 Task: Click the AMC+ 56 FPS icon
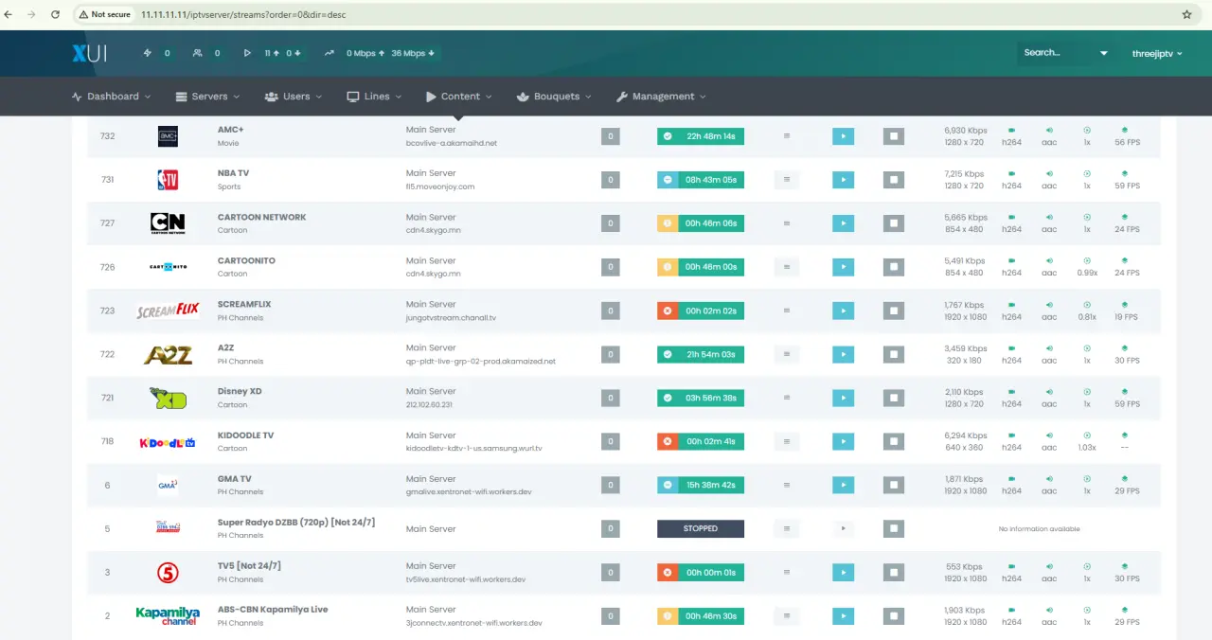[x=1125, y=131]
